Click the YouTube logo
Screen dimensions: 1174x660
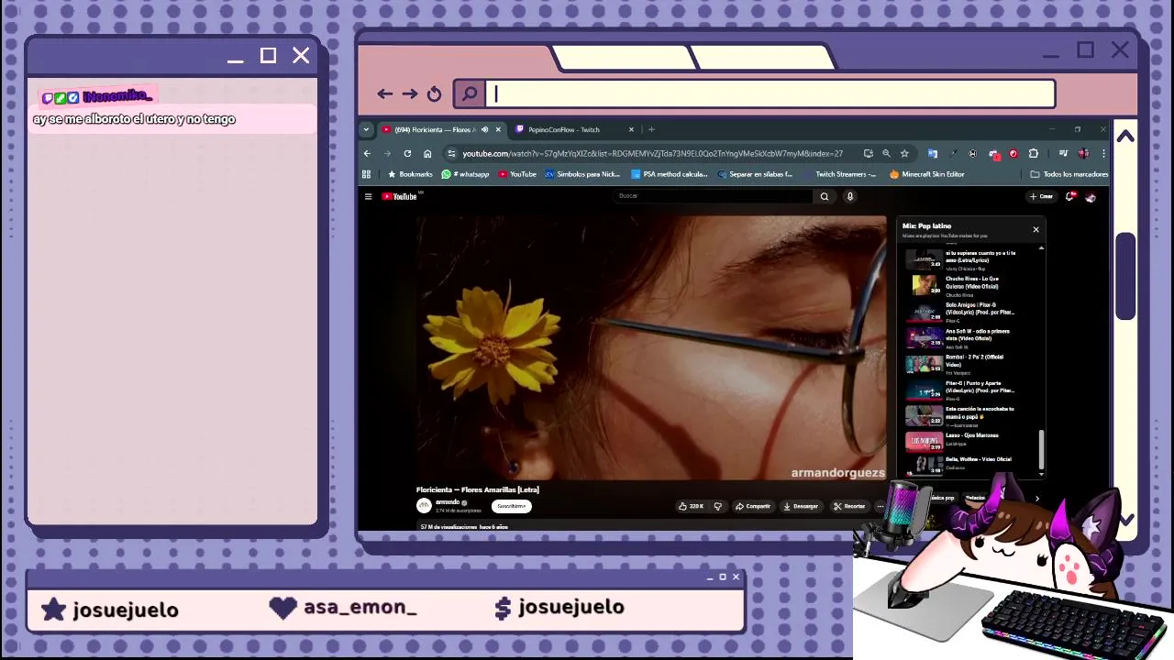click(x=399, y=196)
